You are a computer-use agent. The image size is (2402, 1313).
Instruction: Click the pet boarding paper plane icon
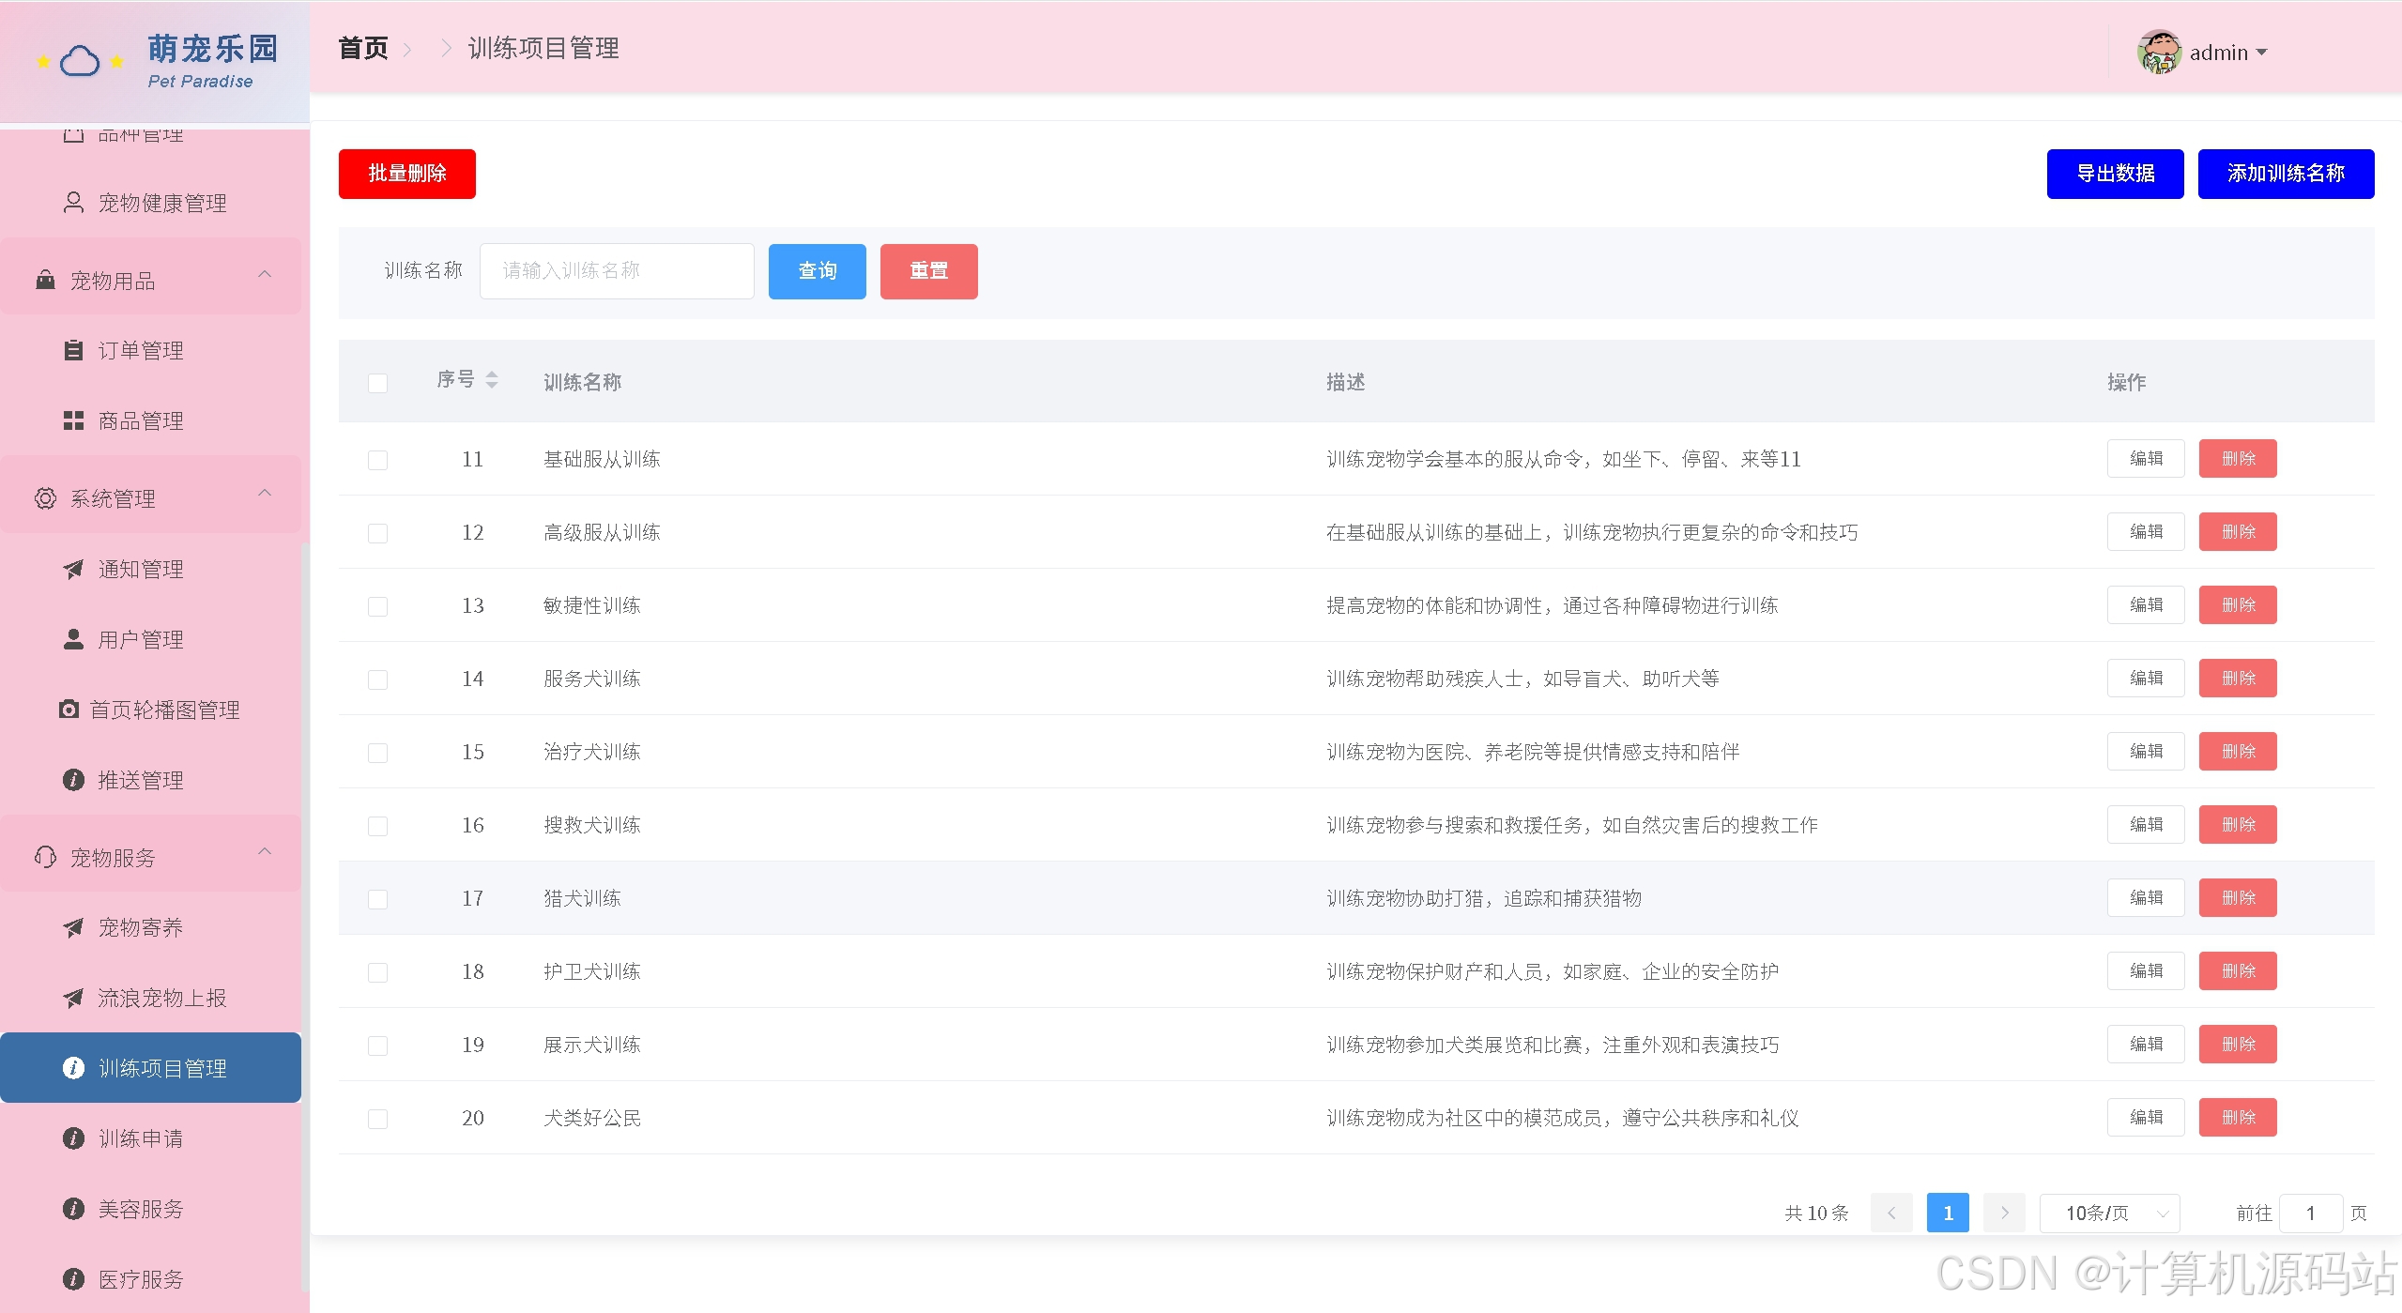[x=73, y=927]
